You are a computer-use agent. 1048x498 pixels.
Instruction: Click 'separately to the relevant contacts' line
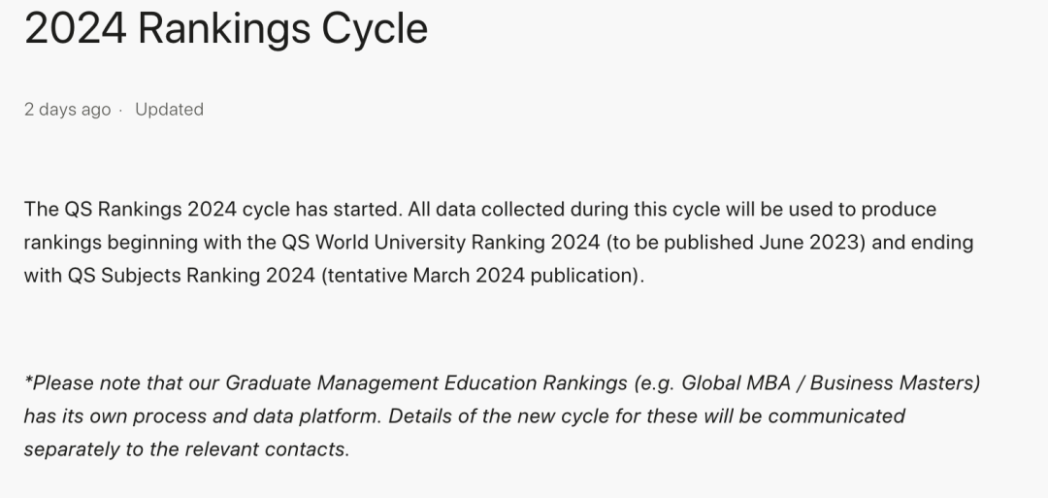tap(186, 449)
